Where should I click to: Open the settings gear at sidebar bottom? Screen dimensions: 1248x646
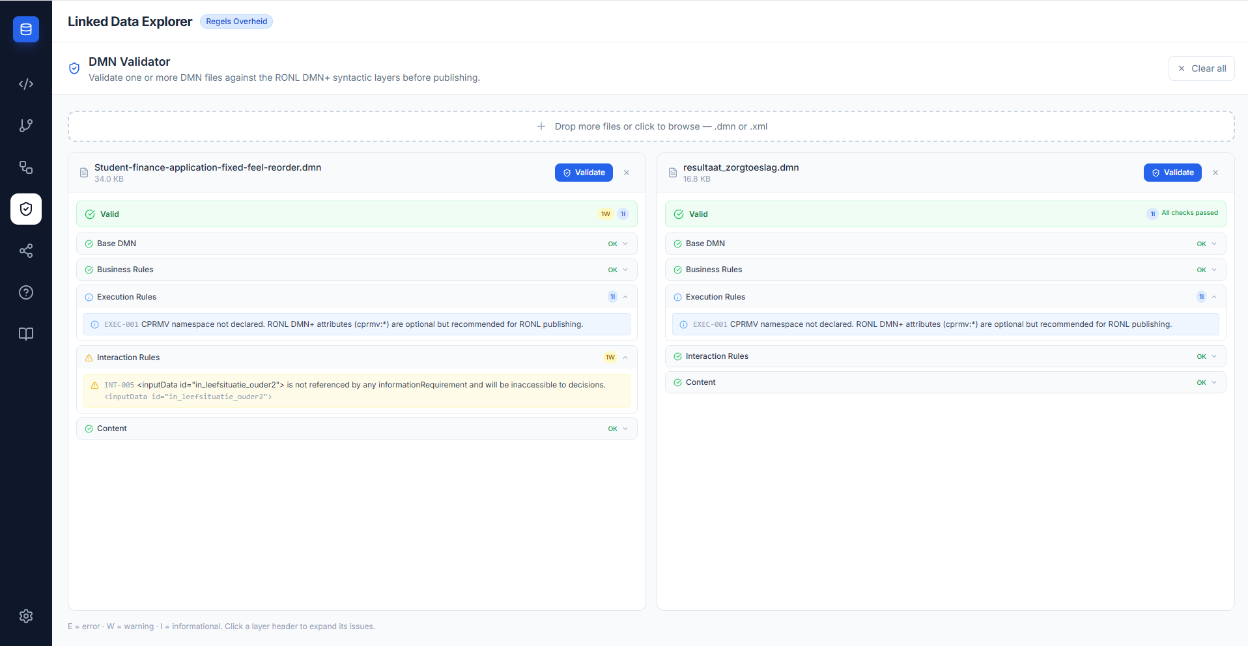[26, 616]
